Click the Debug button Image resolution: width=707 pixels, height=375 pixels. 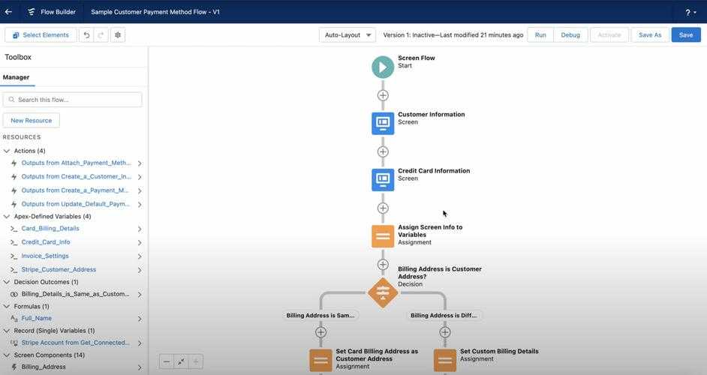[570, 35]
